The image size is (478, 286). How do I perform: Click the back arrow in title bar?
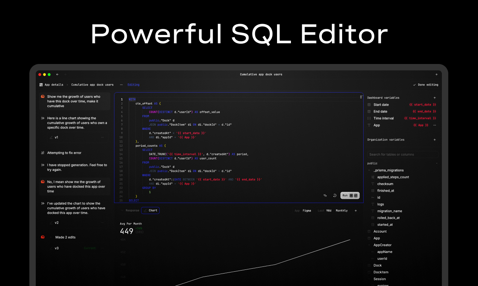57,75
